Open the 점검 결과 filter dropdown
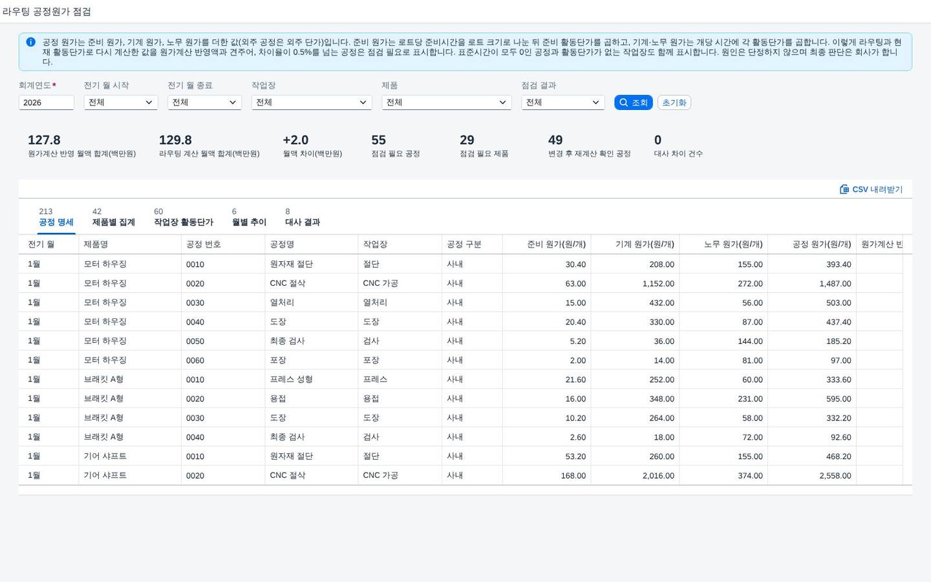 (563, 102)
